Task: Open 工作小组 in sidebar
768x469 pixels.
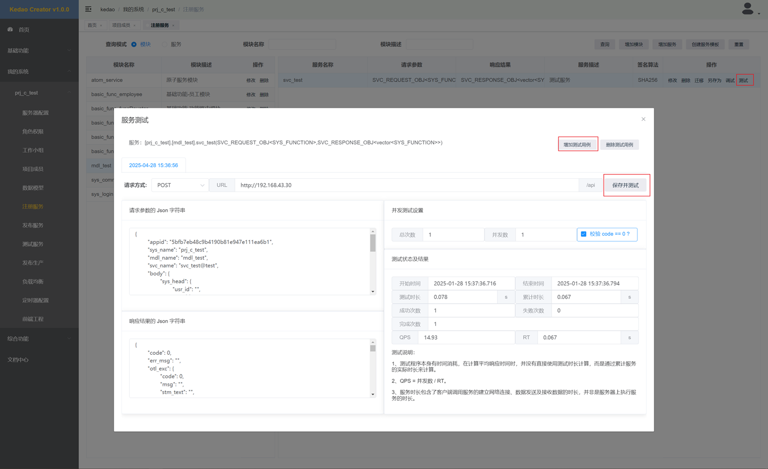Action: [x=33, y=150]
